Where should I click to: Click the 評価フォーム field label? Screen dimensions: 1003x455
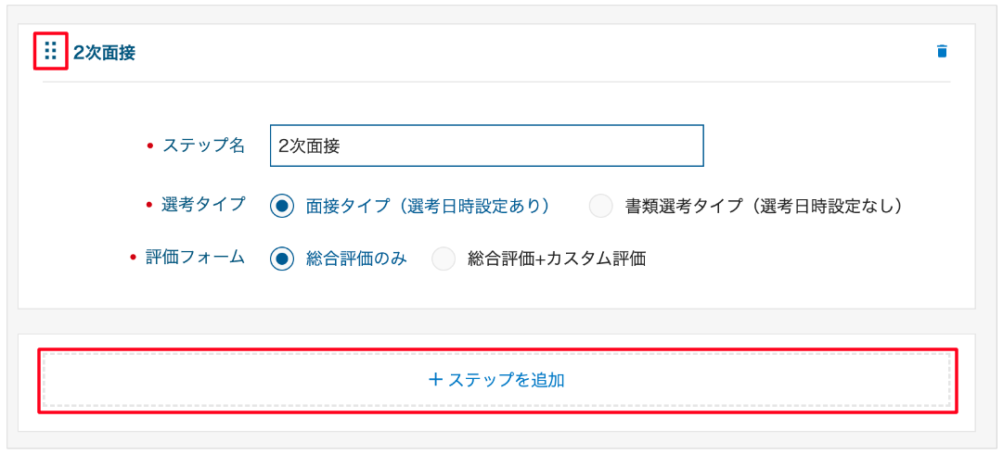click(x=196, y=258)
